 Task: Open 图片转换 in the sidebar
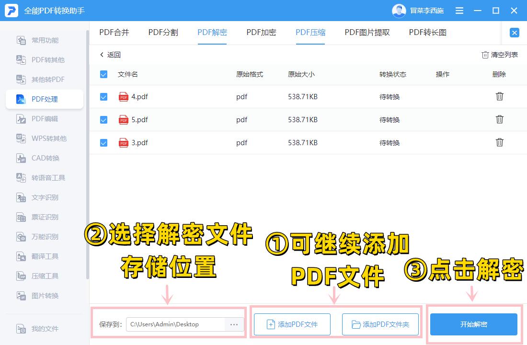tap(45, 296)
